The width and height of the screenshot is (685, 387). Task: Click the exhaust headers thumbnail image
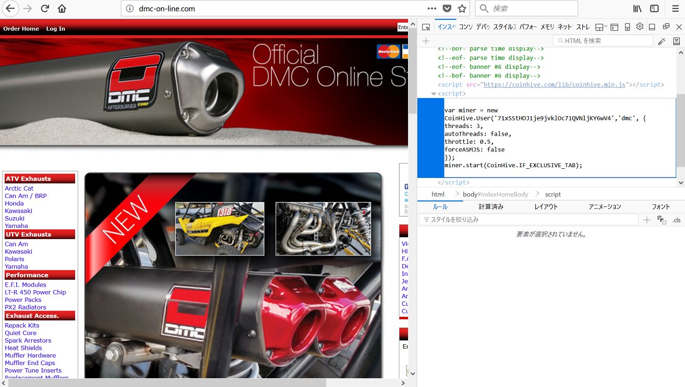pyautogui.click(x=323, y=229)
